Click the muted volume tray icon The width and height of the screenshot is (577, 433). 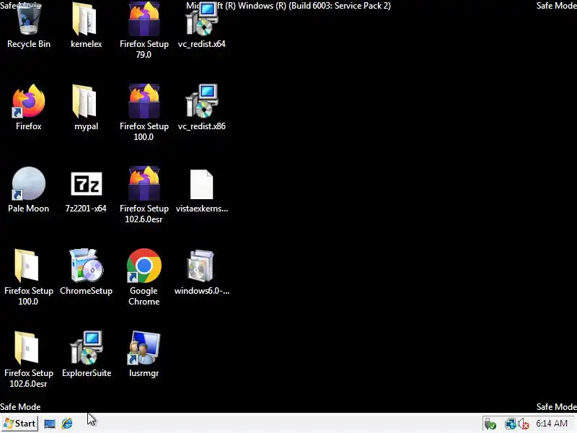(x=523, y=424)
